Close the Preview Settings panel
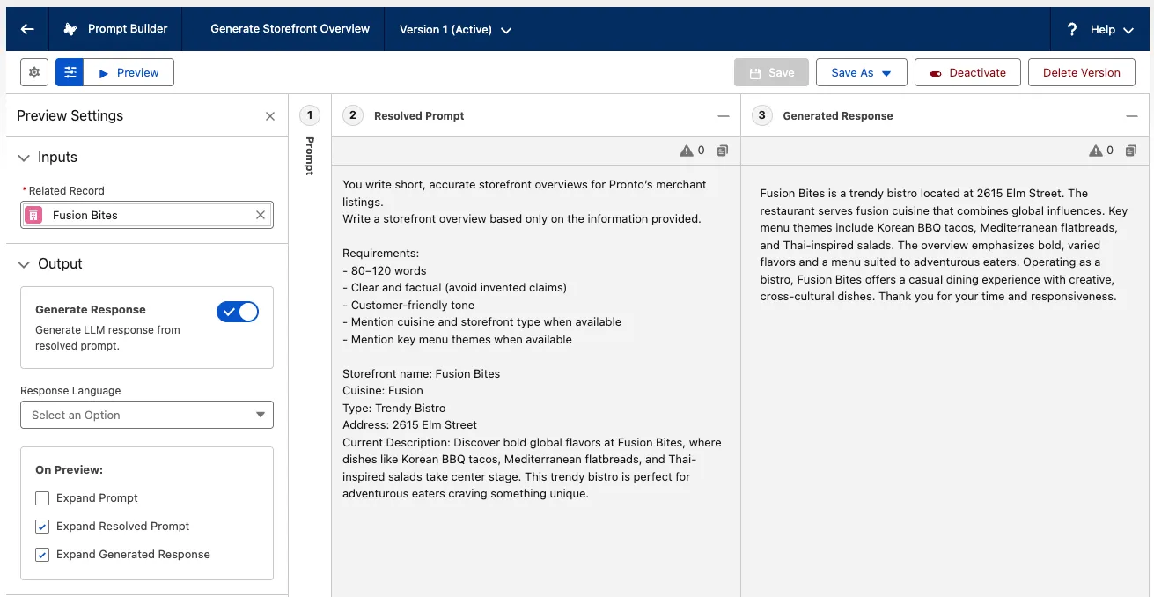1154x597 pixels. coord(270,116)
